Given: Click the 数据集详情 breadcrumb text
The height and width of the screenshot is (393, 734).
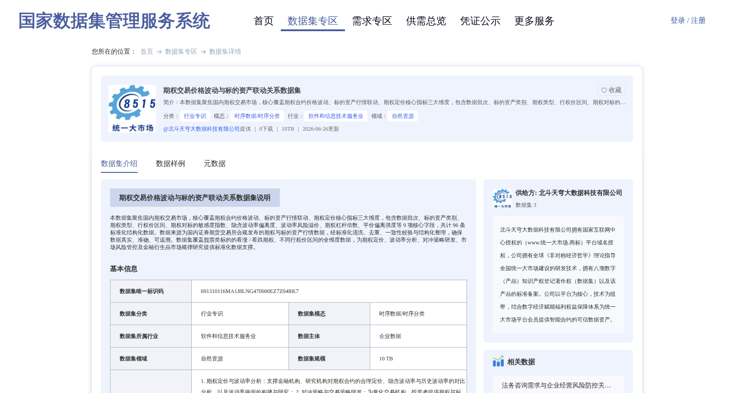Looking at the screenshot, I should [225, 52].
